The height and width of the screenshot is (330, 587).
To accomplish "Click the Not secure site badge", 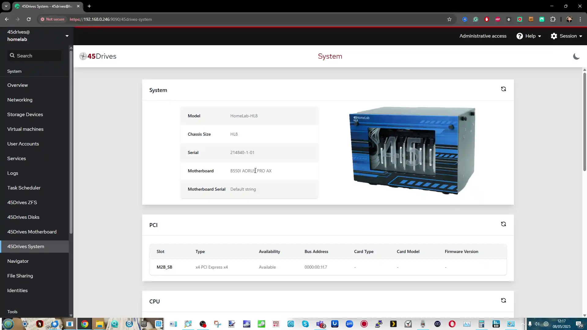I will (x=53, y=19).
